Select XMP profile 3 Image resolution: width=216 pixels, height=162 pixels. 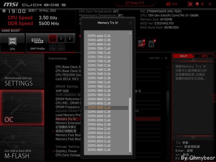coord(70,38)
